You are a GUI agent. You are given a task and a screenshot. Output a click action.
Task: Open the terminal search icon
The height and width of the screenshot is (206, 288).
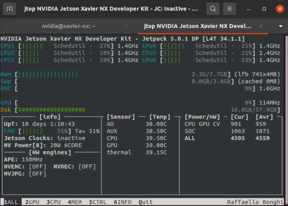(x=213, y=9)
